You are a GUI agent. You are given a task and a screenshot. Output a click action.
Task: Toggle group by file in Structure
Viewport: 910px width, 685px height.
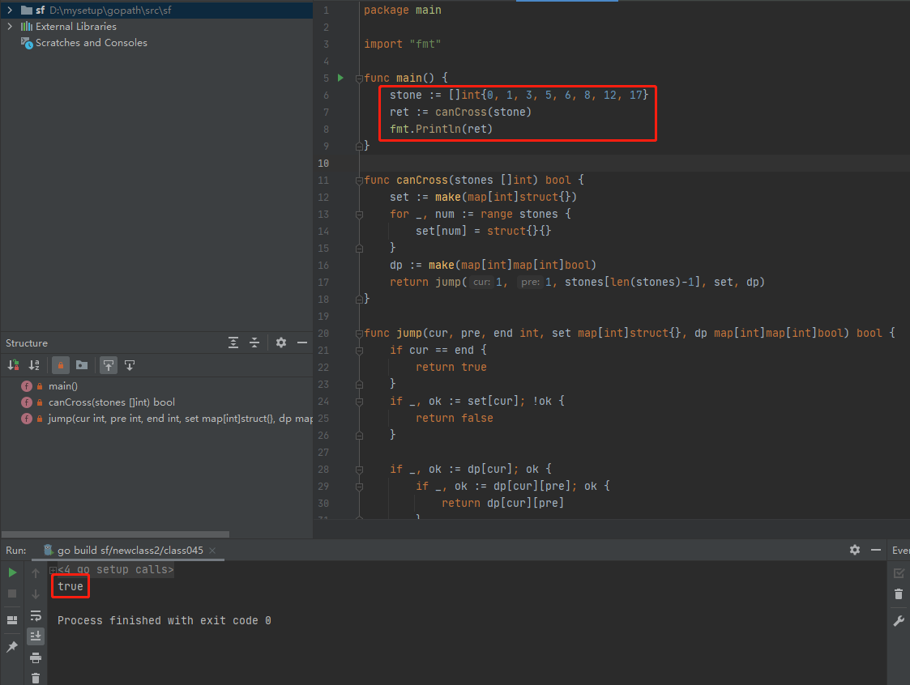[x=82, y=365]
